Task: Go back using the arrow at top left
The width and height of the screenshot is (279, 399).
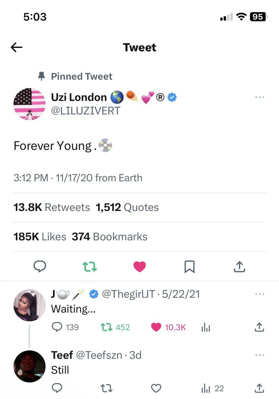Action: tap(16, 47)
